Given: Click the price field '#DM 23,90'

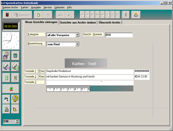Looking at the screenshot, I should click(x=142, y=77).
